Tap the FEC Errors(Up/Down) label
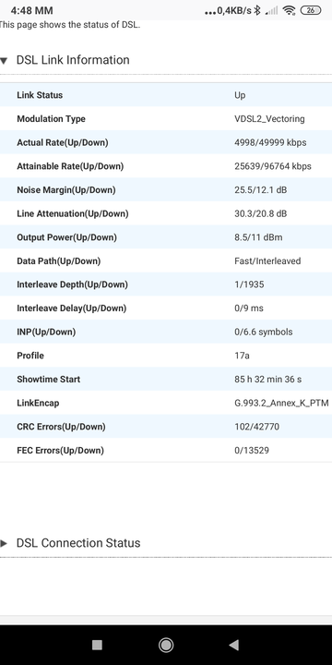This screenshot has height=665, width=332. tap(60, 451)
